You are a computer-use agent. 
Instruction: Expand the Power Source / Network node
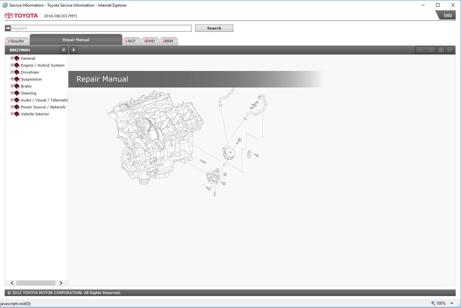click(12, 107)
